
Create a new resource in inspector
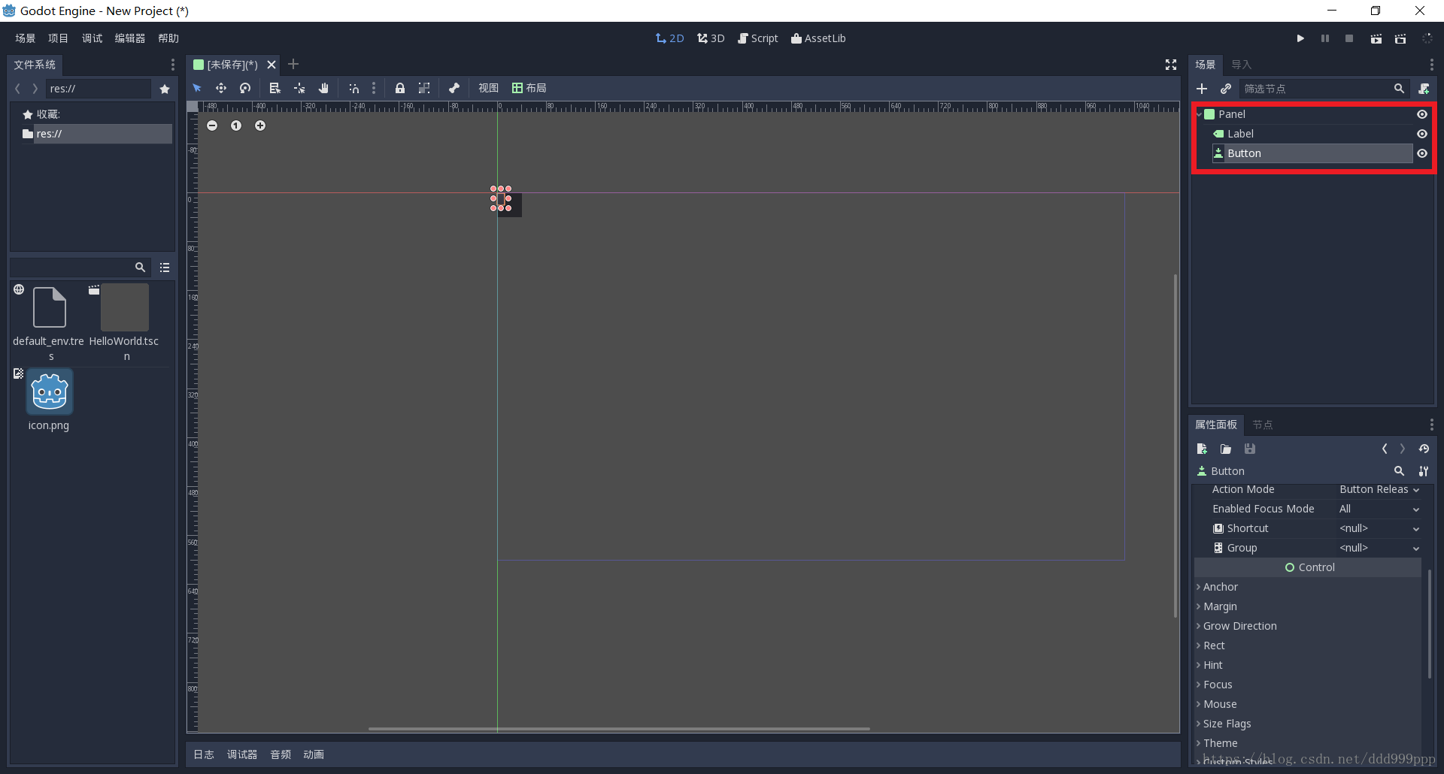pos(1202,449)
